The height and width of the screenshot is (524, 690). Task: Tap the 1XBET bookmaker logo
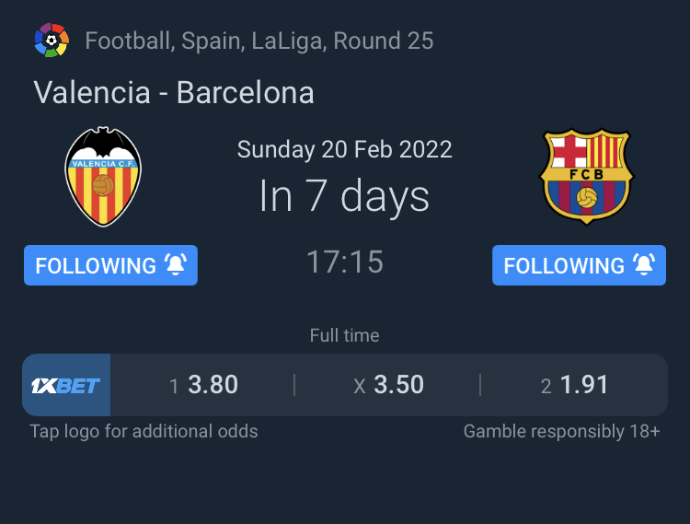coord(66,385)
